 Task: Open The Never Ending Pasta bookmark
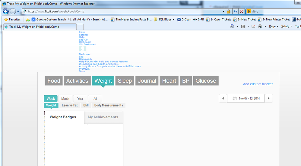131,20
